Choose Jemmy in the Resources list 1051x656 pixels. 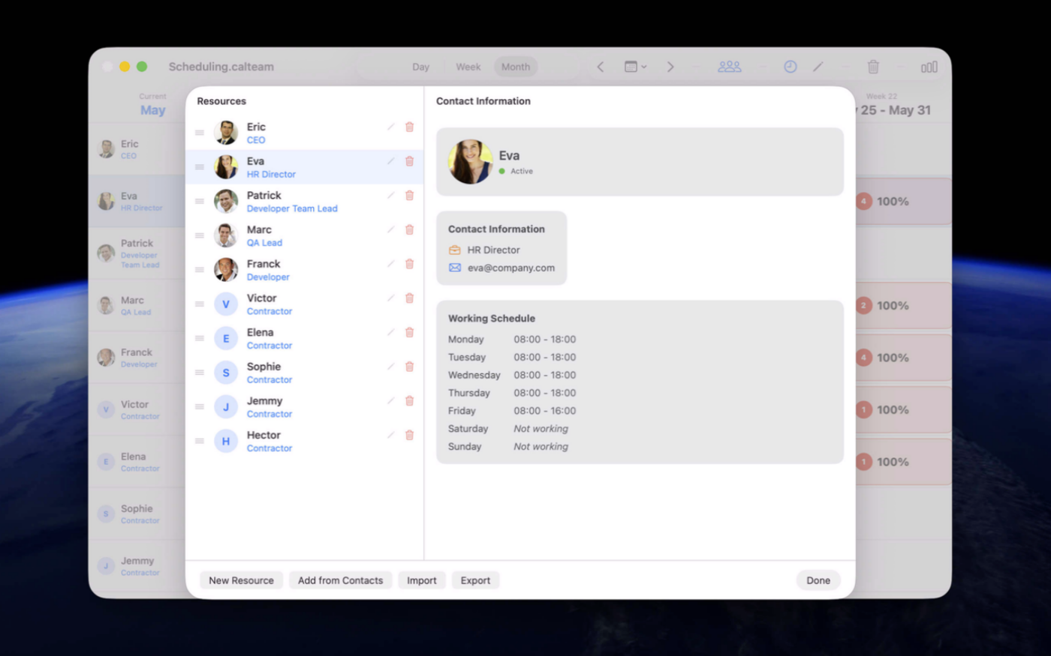pyautogui.click(x=305, y=407)
